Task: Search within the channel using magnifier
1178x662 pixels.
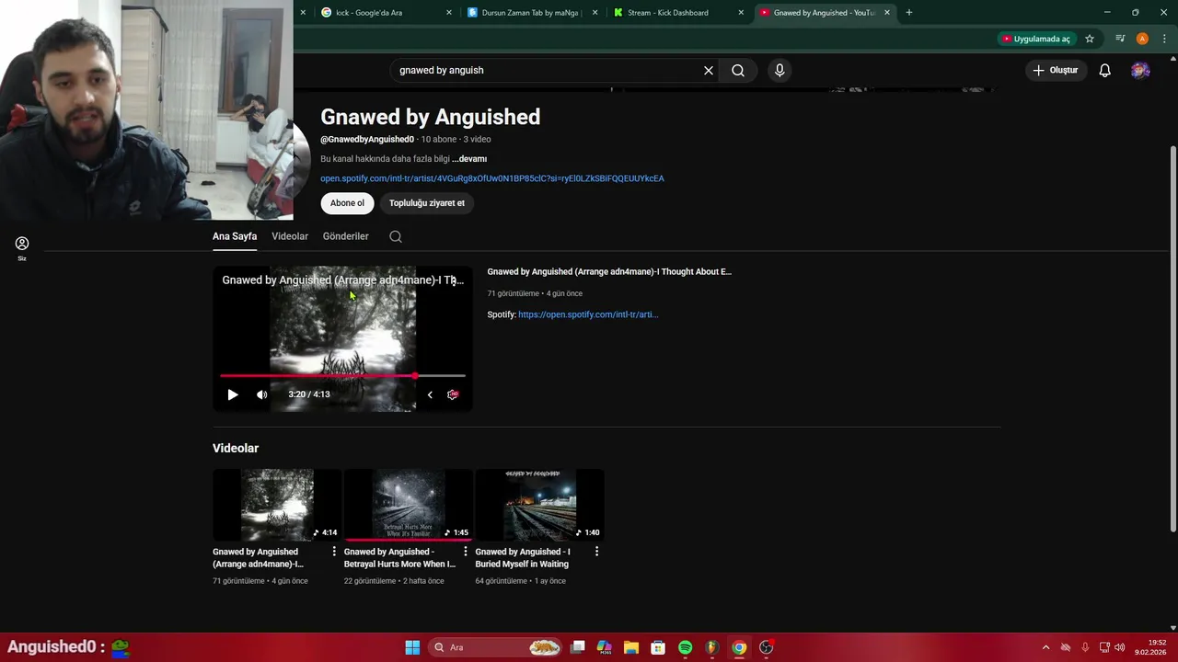Action: pyautogui.click(x=396, y=236)
